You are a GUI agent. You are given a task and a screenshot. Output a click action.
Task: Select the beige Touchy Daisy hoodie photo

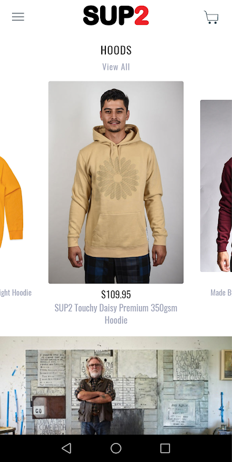point(116,182)
